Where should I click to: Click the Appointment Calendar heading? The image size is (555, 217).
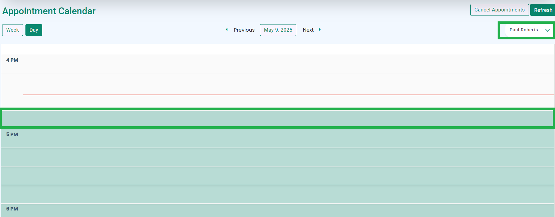[49, 11]
